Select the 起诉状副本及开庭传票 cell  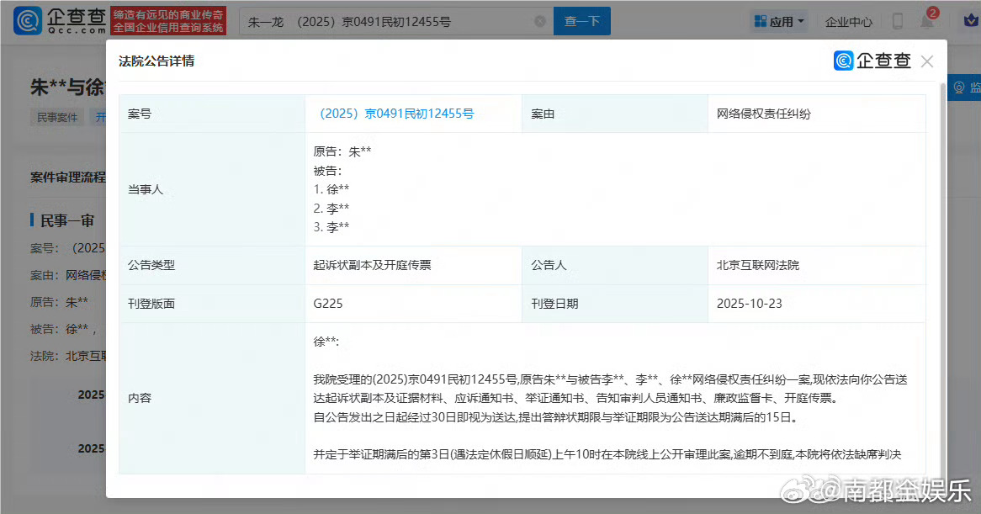pos(372,265)
